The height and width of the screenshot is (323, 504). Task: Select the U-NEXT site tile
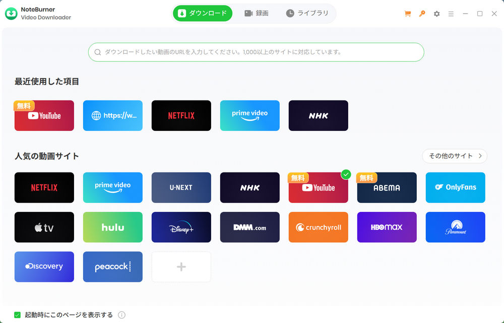181,187
